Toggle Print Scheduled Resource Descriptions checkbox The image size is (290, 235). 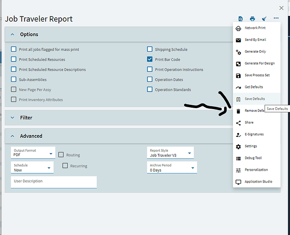[x=14, y=69]
